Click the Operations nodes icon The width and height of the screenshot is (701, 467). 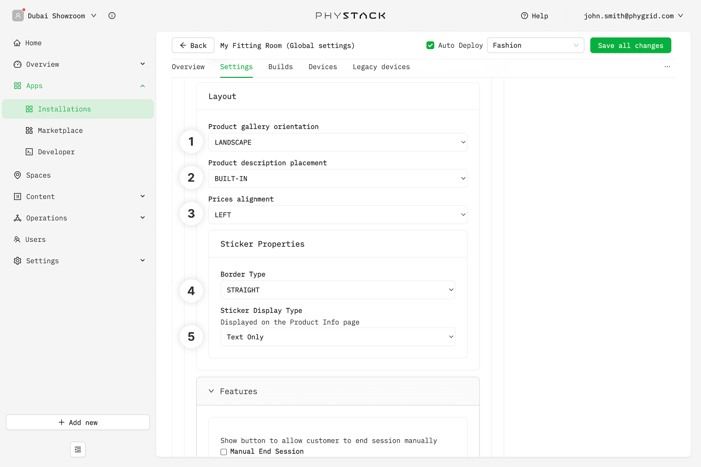(x=18, y=218)
